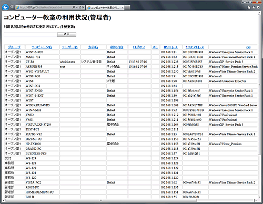
Task: Select computer name GRAND-PC
Action: tap(34, 149)
